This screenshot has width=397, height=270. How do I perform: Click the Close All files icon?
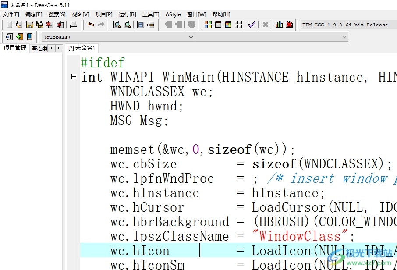click(x=60, y=25)
